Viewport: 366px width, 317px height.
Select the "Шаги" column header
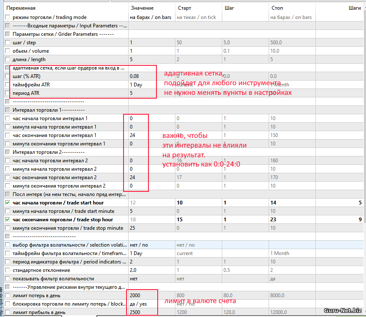[x=354, y=8]
